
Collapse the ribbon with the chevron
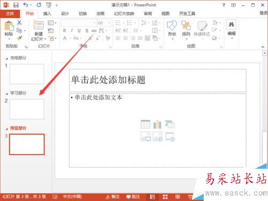[x=263, y=47]
